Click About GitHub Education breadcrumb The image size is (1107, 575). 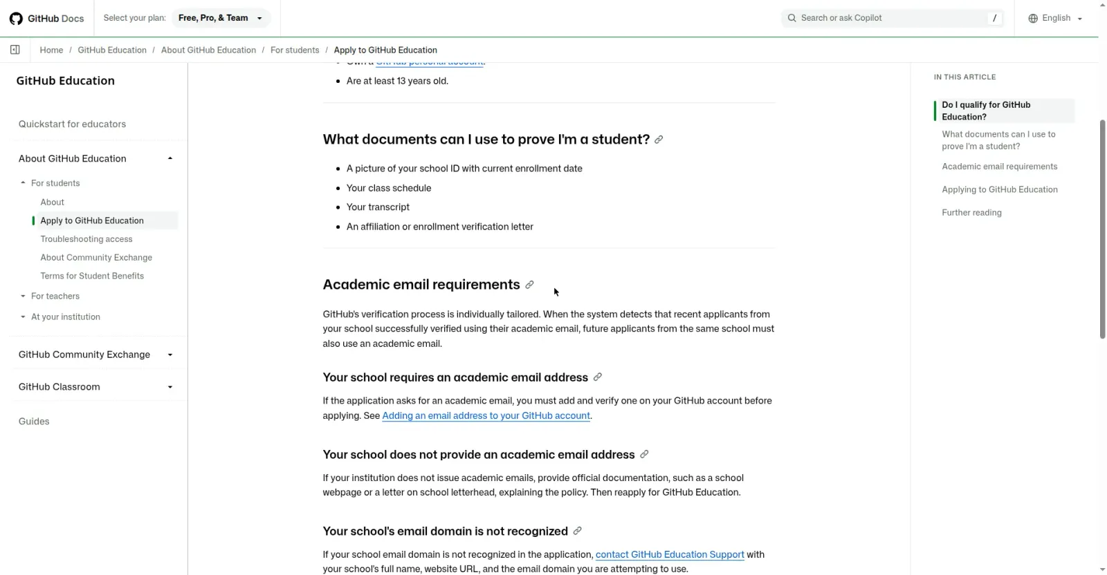point(208,50)
